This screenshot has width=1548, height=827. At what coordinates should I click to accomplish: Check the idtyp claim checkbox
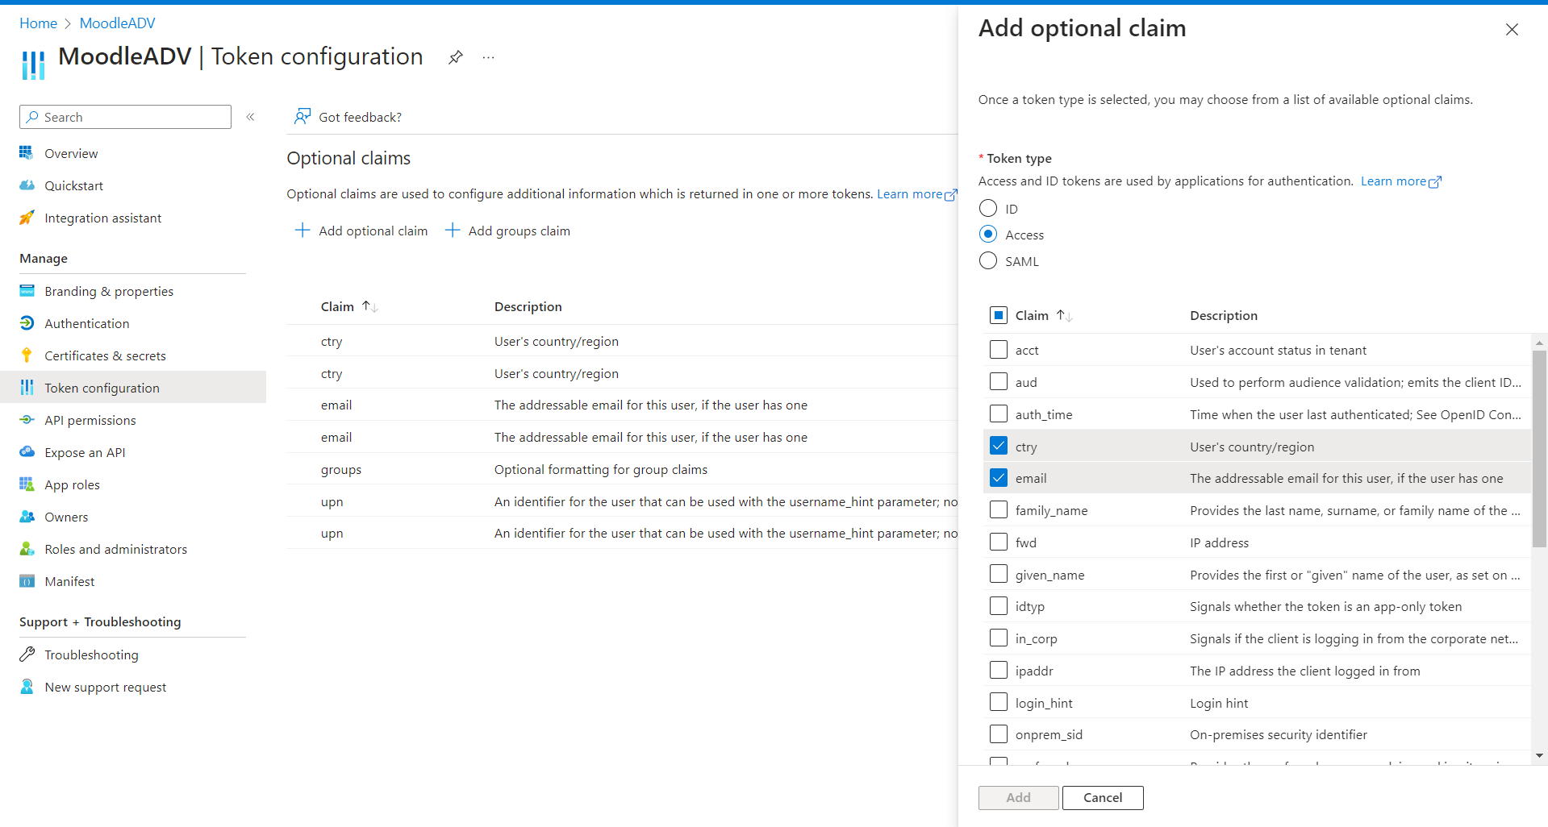click(999, 605)
